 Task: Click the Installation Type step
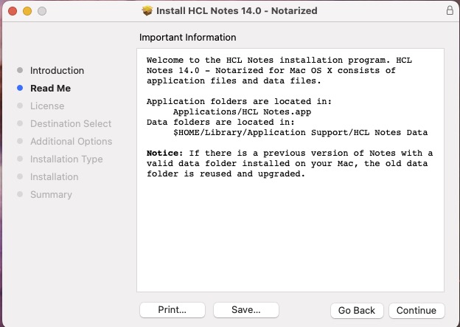coord(66,159)
